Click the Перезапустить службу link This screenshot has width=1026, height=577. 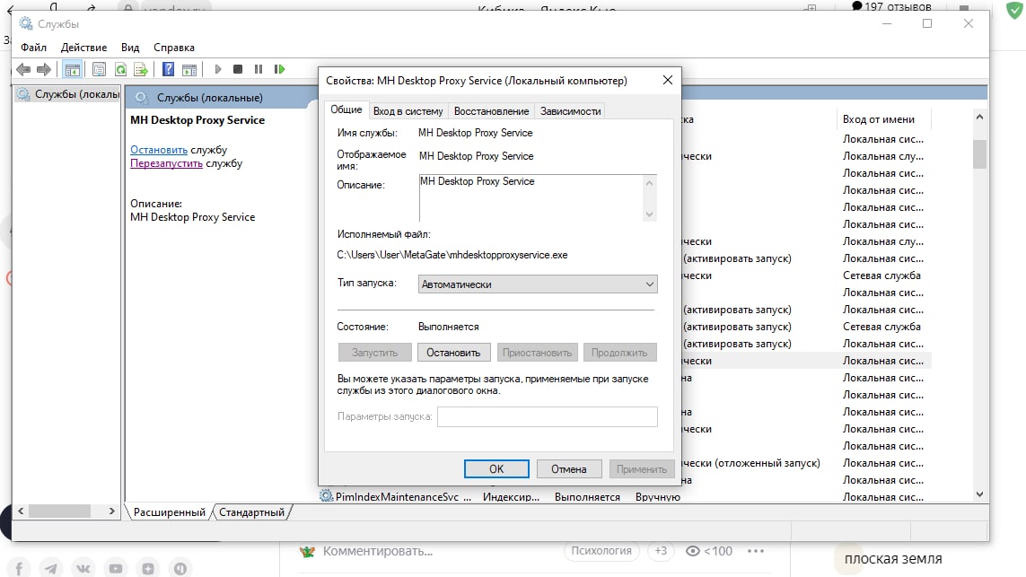[x=166, y=163]
